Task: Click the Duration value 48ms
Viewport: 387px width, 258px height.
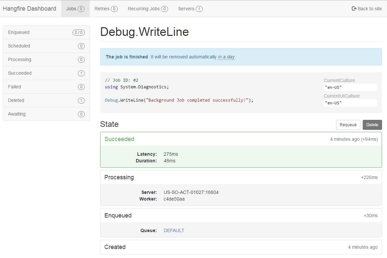Action: click(170, 161)
